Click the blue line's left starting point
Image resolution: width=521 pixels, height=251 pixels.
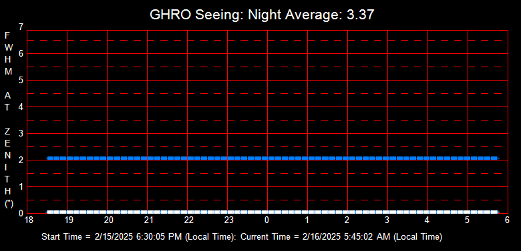coord(48,158)
